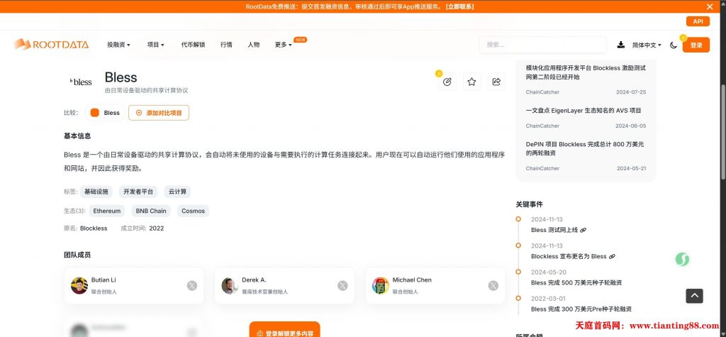
Task: Open the 基础设施 tag
Action: (x=96, y=192)
